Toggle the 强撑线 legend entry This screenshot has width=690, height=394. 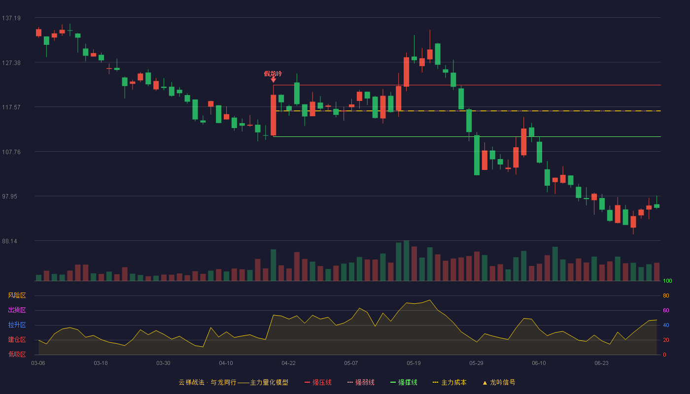pos(404,382)
